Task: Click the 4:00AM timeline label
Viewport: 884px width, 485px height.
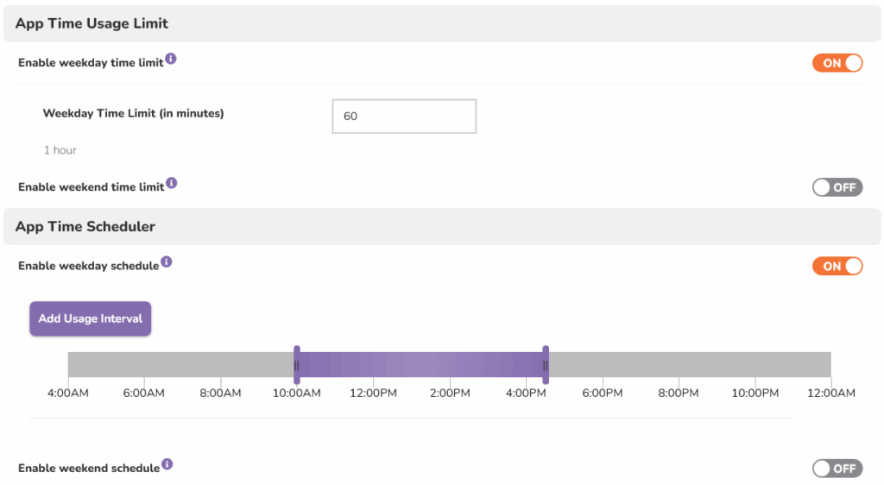Action: coord(67,394)
